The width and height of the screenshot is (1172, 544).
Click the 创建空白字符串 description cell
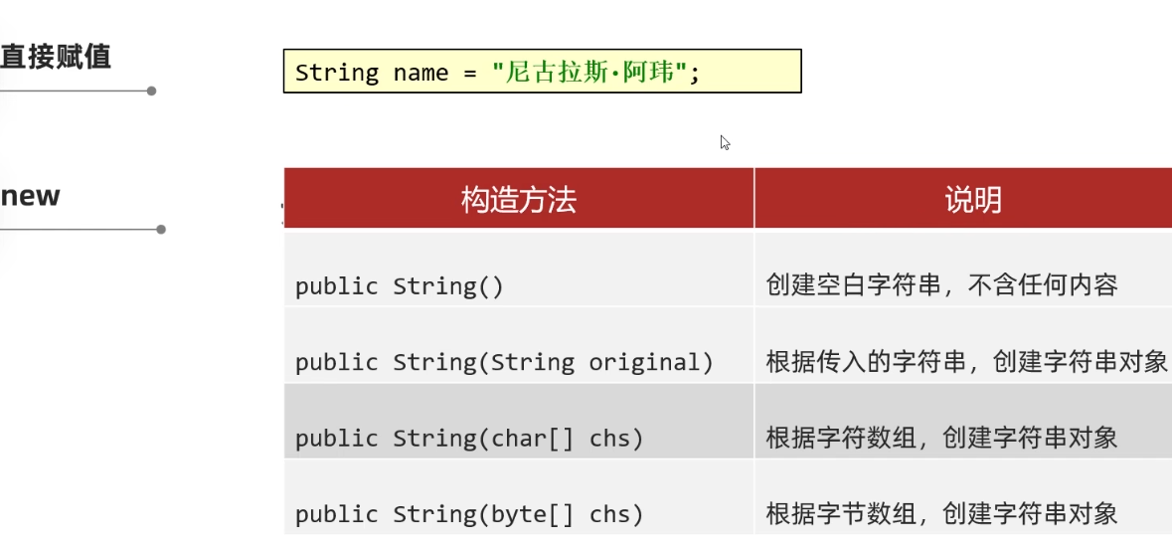[941, 286]
